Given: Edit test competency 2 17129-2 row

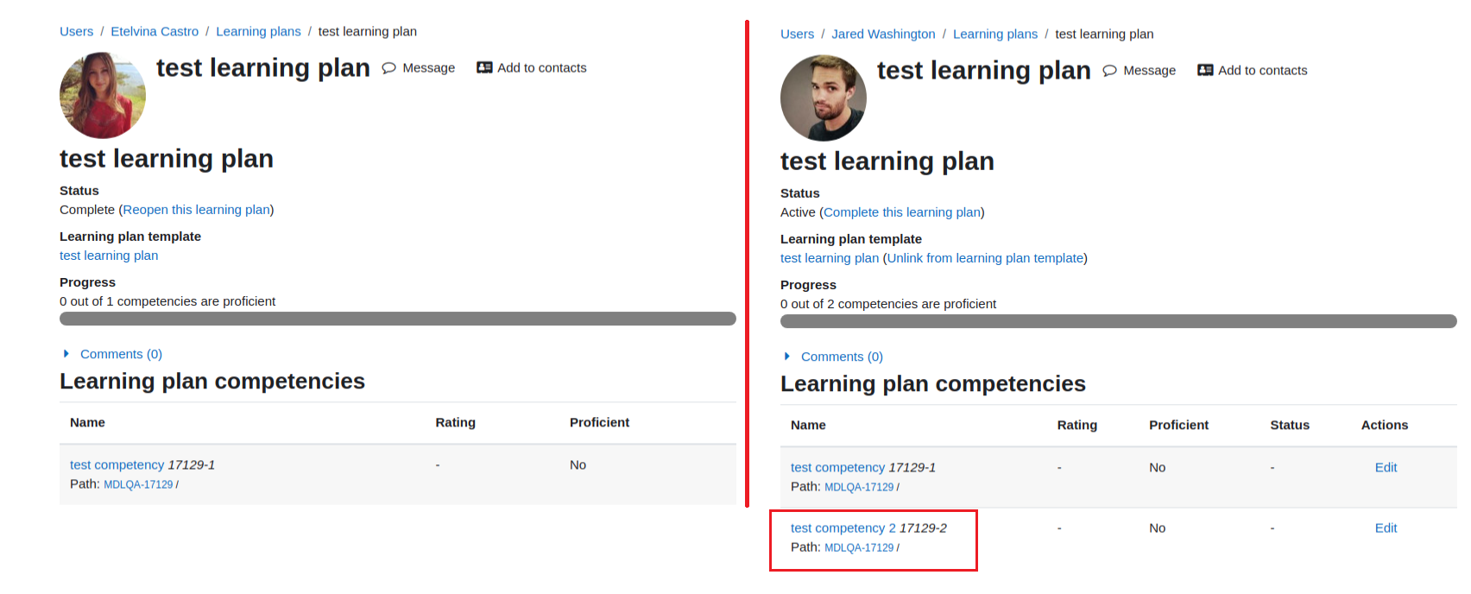Looking at the screenshot, I should 1386,528.
